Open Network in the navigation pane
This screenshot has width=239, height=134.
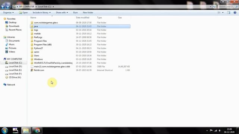11,84
